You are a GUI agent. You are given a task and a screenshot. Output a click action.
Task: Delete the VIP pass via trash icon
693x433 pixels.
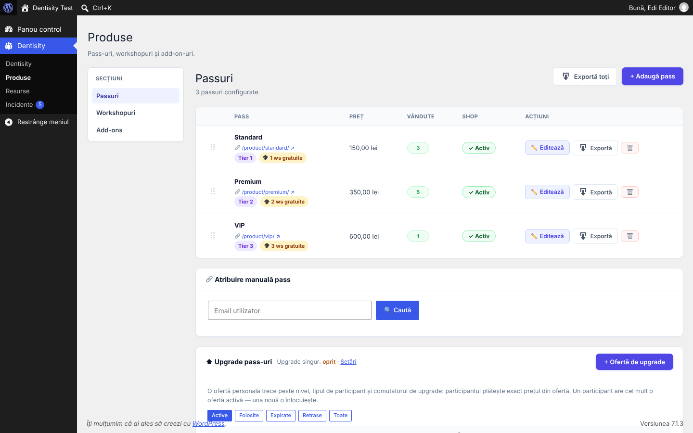(629, 236)
